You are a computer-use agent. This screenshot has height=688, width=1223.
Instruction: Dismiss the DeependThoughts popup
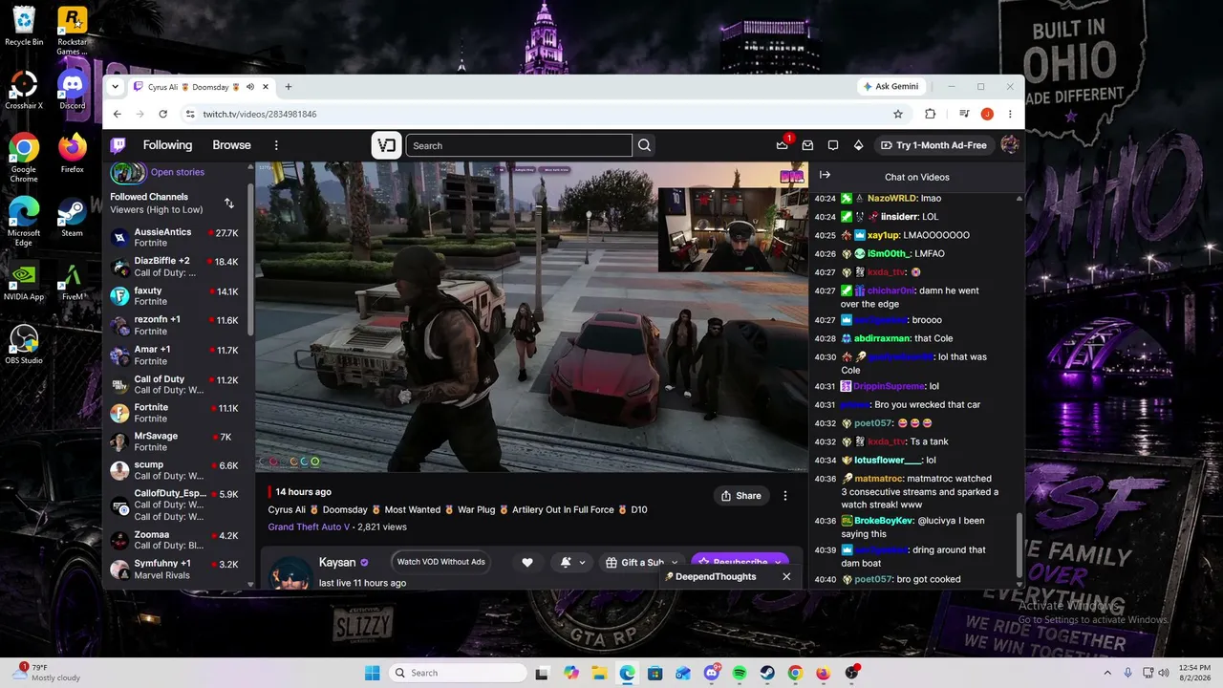coord(786,576)
